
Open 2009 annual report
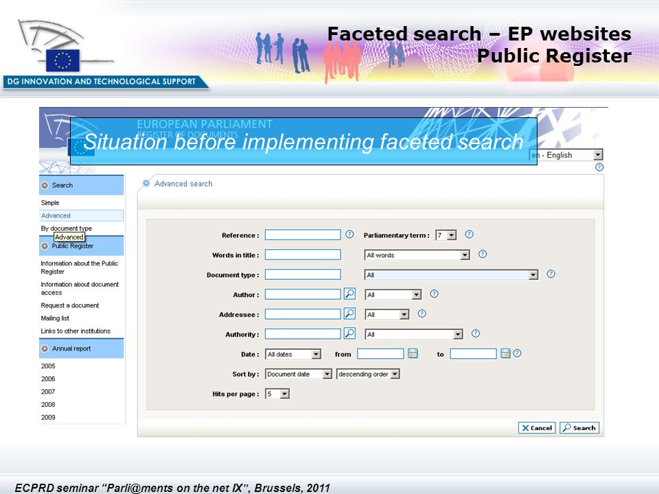[48, 417]
